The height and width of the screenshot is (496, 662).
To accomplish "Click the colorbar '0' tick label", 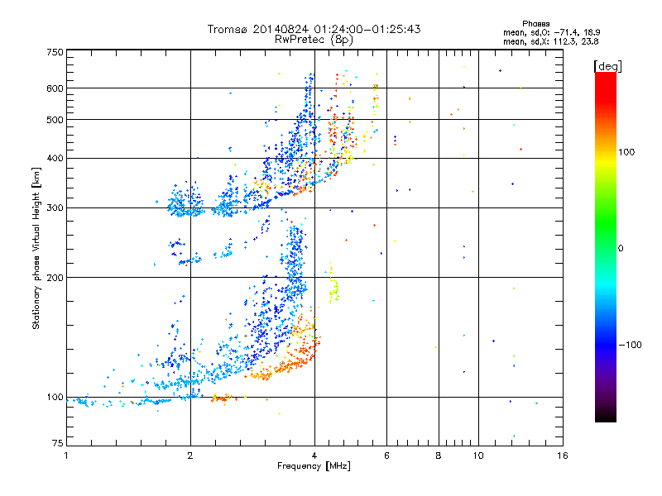I will pos(620,249).
